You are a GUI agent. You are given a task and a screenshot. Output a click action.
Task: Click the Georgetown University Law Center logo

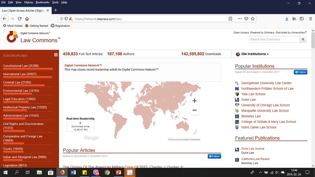click(x=237, y=83)
